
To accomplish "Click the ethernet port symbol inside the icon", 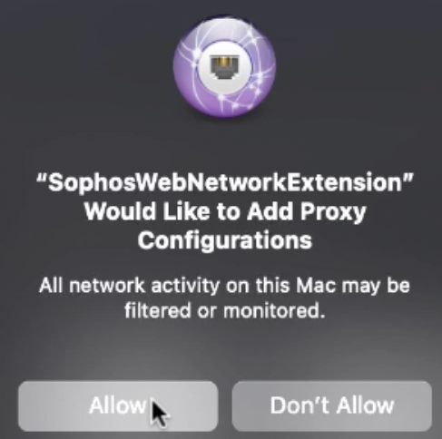I will click(224, 67).
